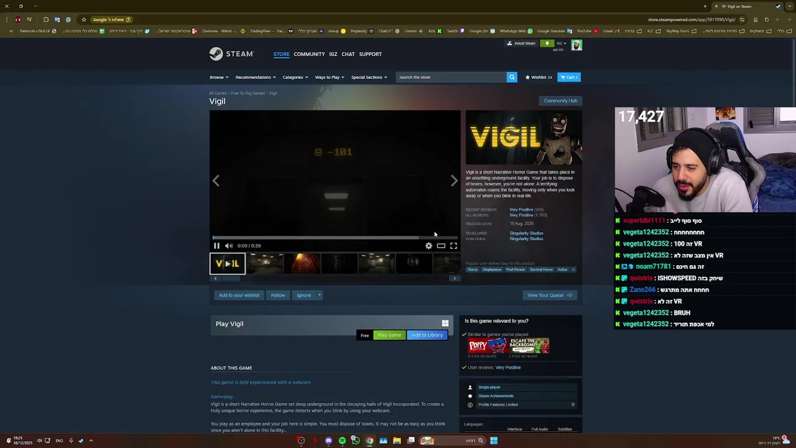Open the Twitch bookmark
This screenshot has width=796, height=448.
point(455,31)
